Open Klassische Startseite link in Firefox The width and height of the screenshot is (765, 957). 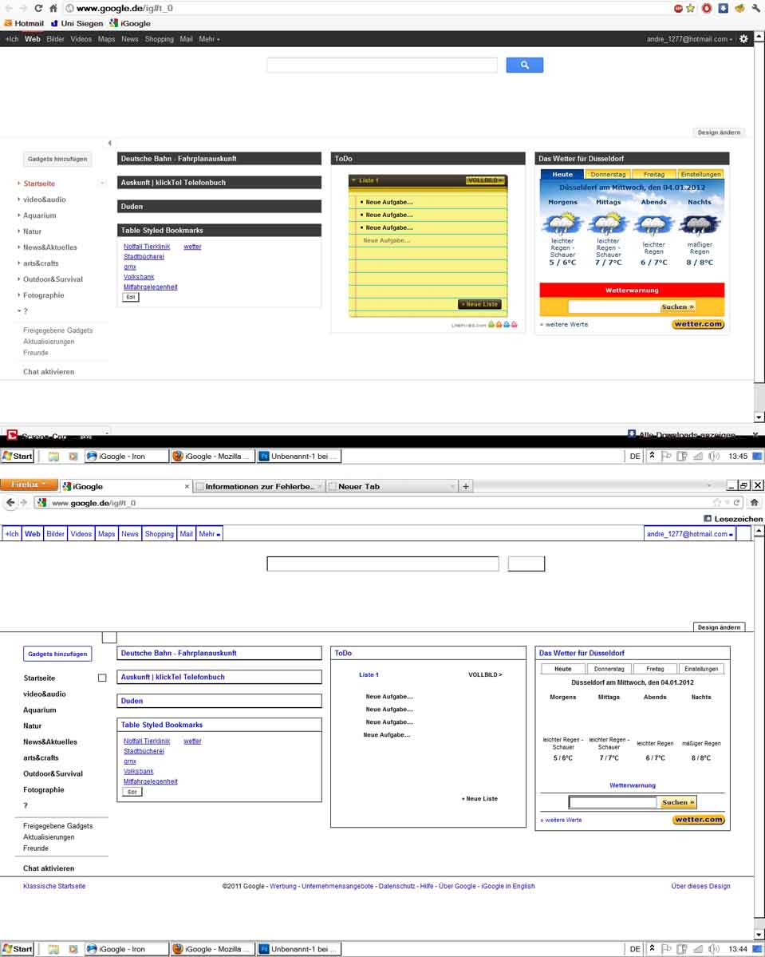pyautogui.click(x=54, y=886)
